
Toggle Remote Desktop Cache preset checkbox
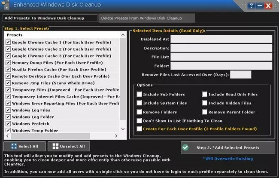pos(8,76)
